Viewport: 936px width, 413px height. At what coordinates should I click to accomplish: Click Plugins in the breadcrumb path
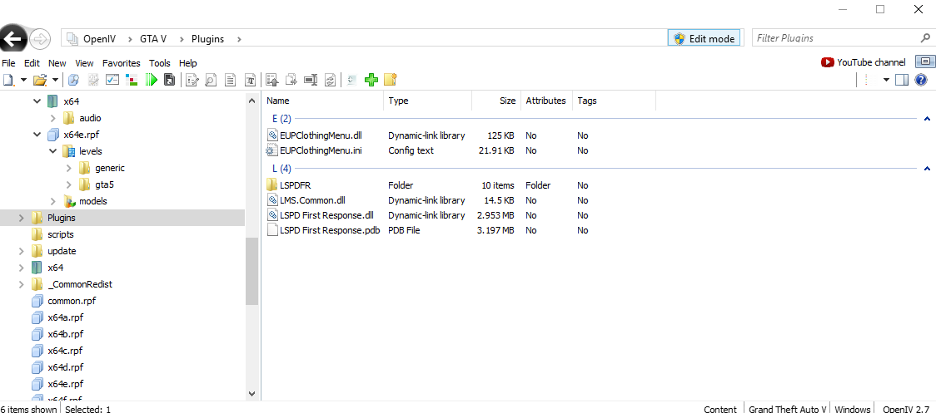pyautogui.click(x=207, y=39)
